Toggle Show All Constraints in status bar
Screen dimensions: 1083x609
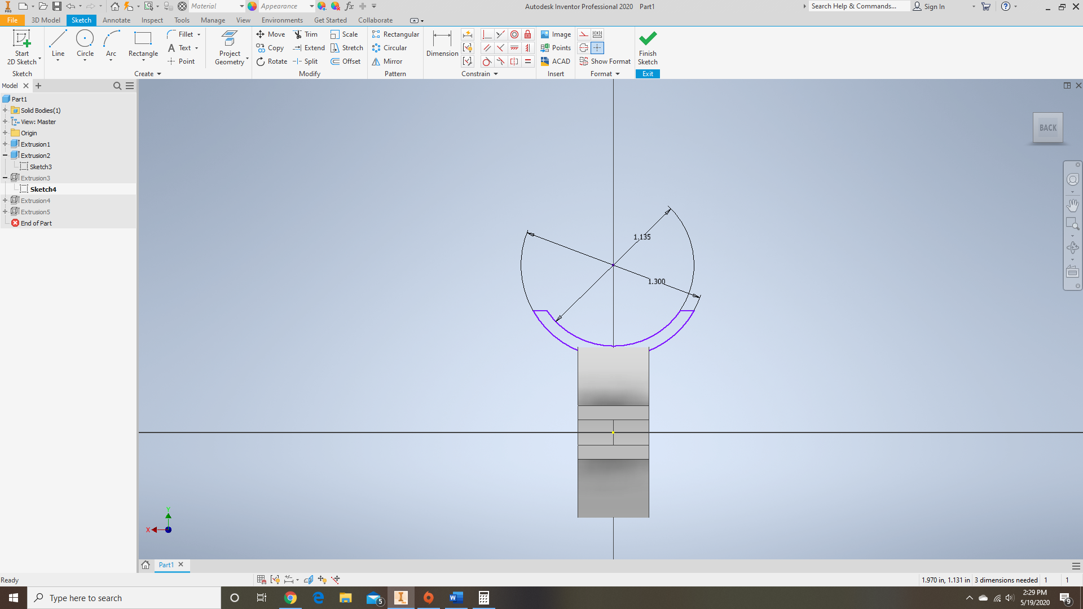pos(275,580)
